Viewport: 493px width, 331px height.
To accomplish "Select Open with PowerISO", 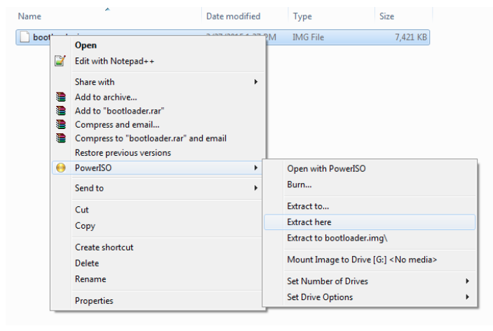I will coord(326,168).
